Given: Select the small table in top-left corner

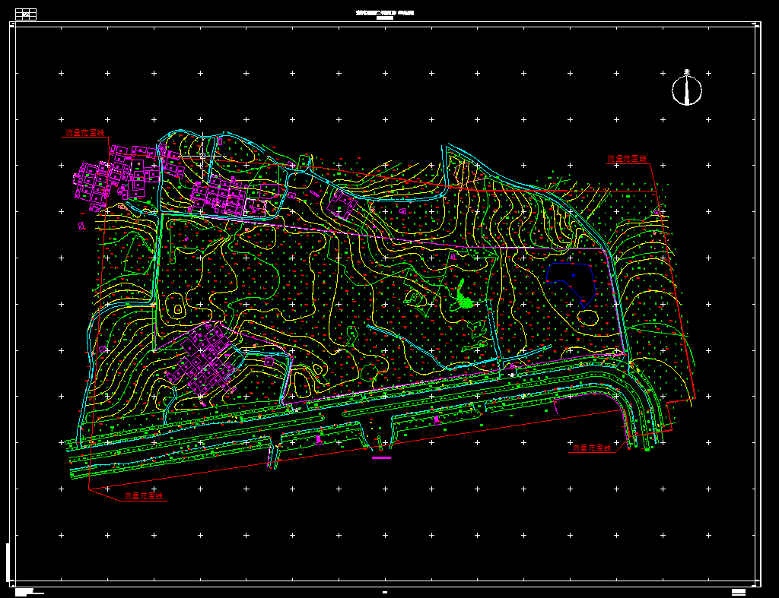Looking at the screenshot, I should pos(27,14).
